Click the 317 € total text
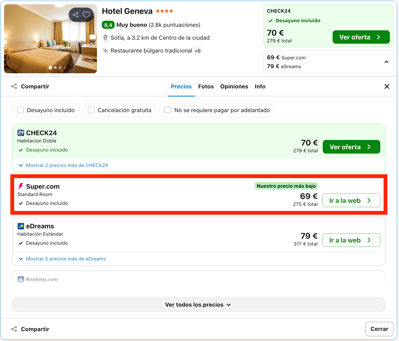399x341 pixels. click(306, 244)
